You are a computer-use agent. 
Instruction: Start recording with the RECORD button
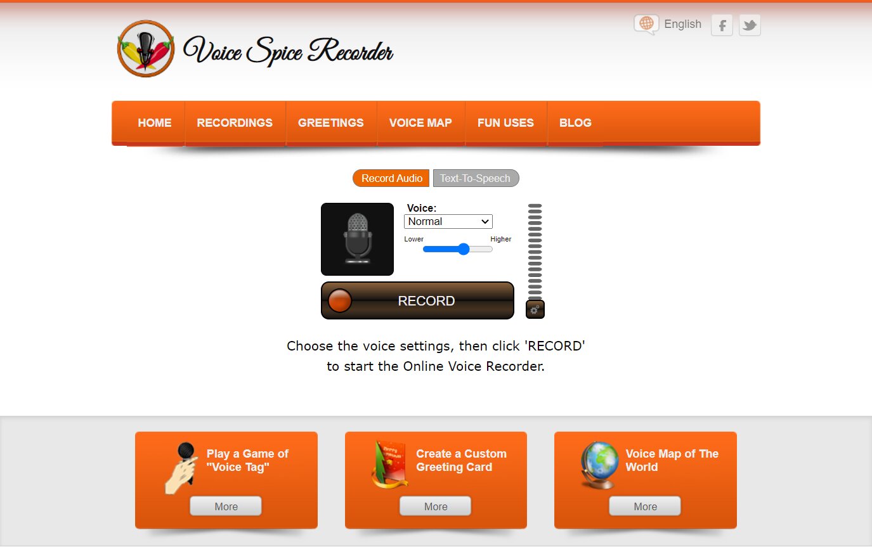click(x=417, y=300)
